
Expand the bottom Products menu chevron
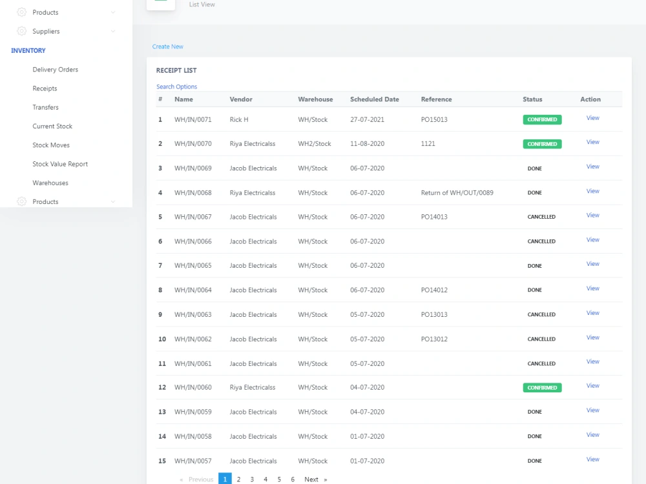pos(113,201)
